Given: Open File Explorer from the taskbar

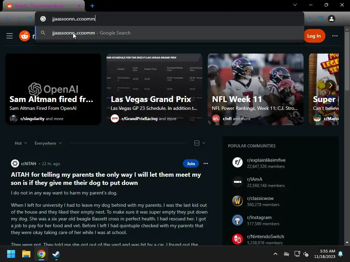Looking at the screenshot, I should pyautogui.click(x=26, y=254).
